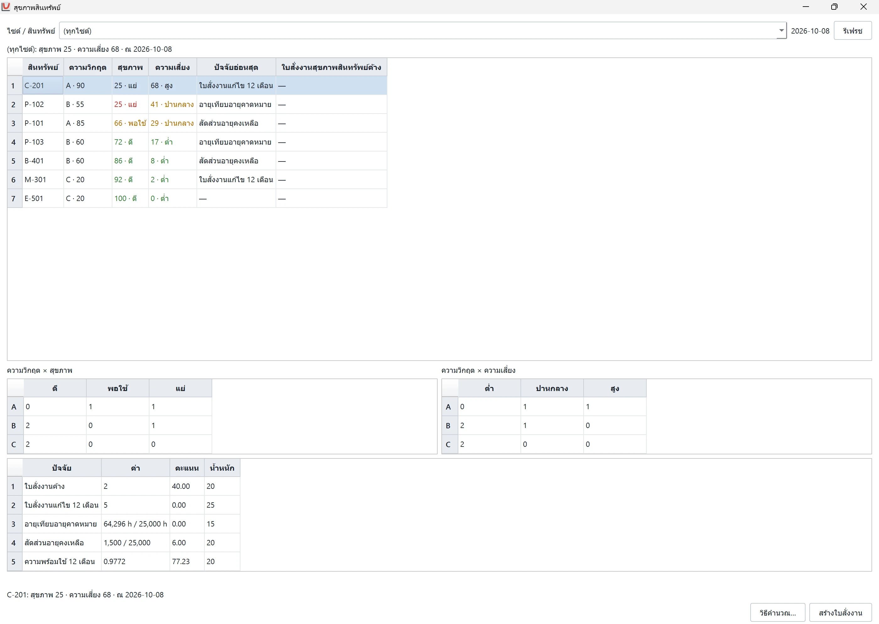
Task: Click the สูง header in risk matrix
Action: (615, 388)
